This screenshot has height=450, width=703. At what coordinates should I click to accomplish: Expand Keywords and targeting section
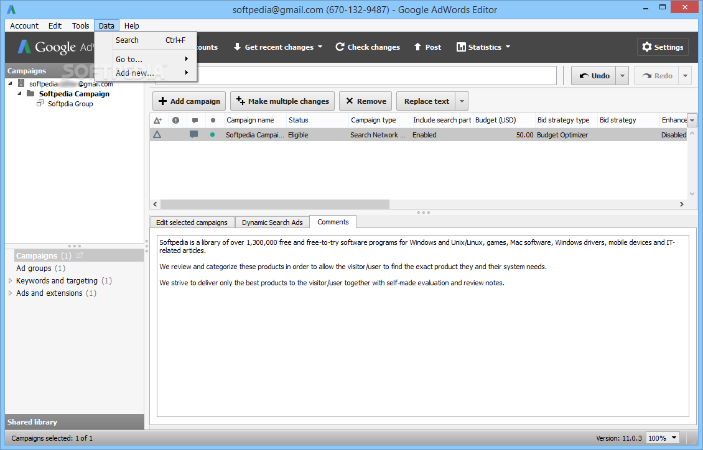pyautogui.click(x=11, y=281)
